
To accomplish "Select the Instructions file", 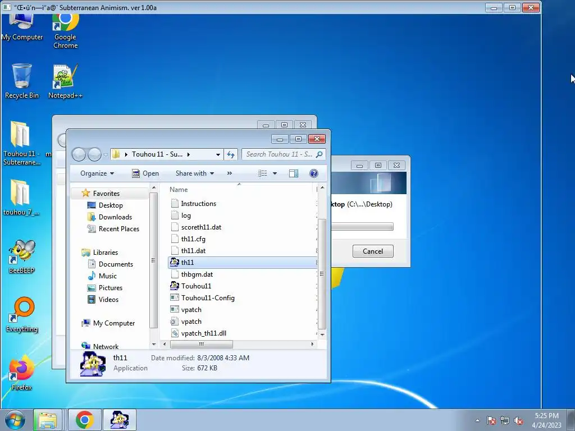I will coord(198,203).
